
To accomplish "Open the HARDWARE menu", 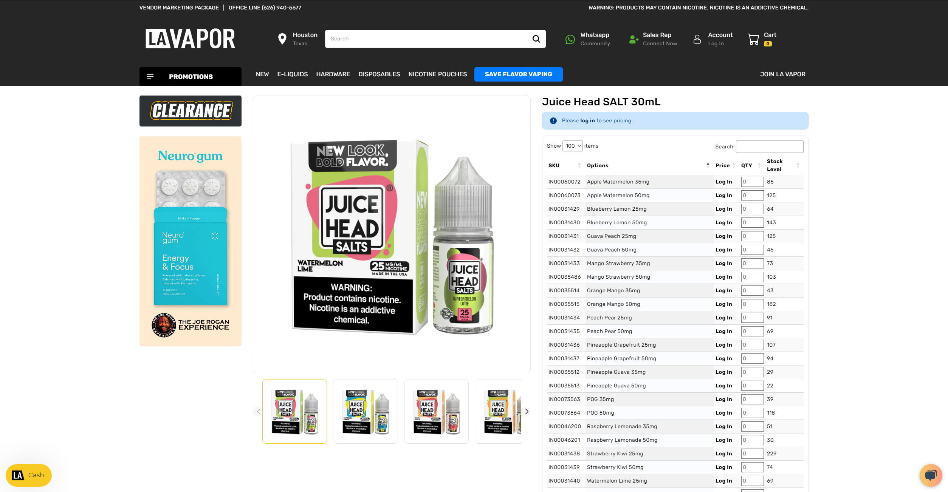I will coord(333,74).
